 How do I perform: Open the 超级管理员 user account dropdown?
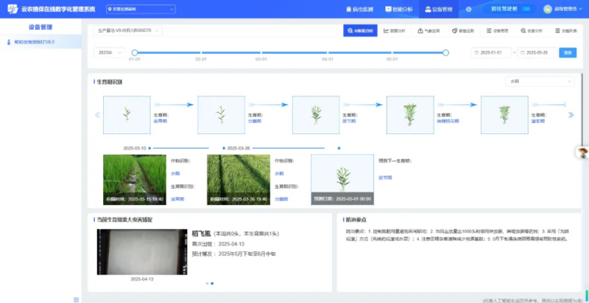click(x=564, y=9)
